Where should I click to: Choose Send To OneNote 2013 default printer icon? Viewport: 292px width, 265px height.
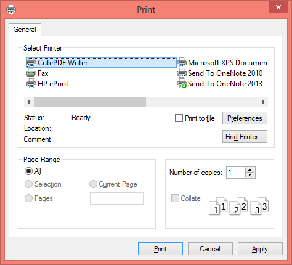click(182, 84)
